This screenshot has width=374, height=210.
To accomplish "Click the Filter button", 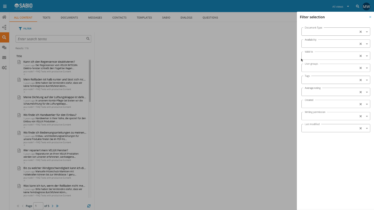I will click(x=25, y=29).
